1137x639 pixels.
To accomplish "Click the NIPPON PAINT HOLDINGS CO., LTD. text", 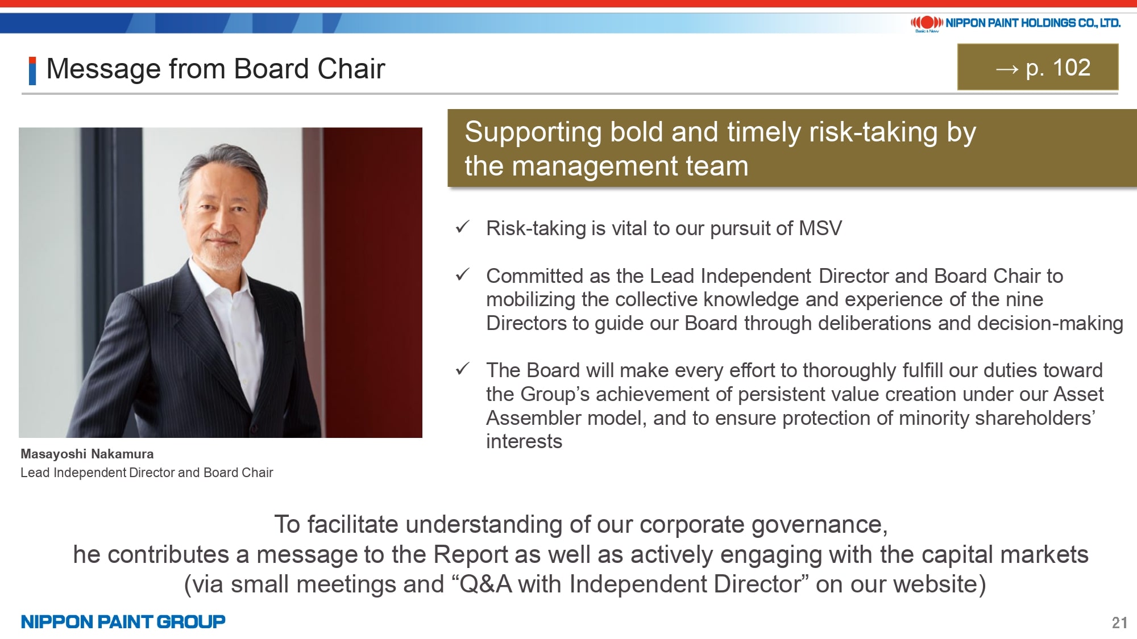I will point(1033,23).
